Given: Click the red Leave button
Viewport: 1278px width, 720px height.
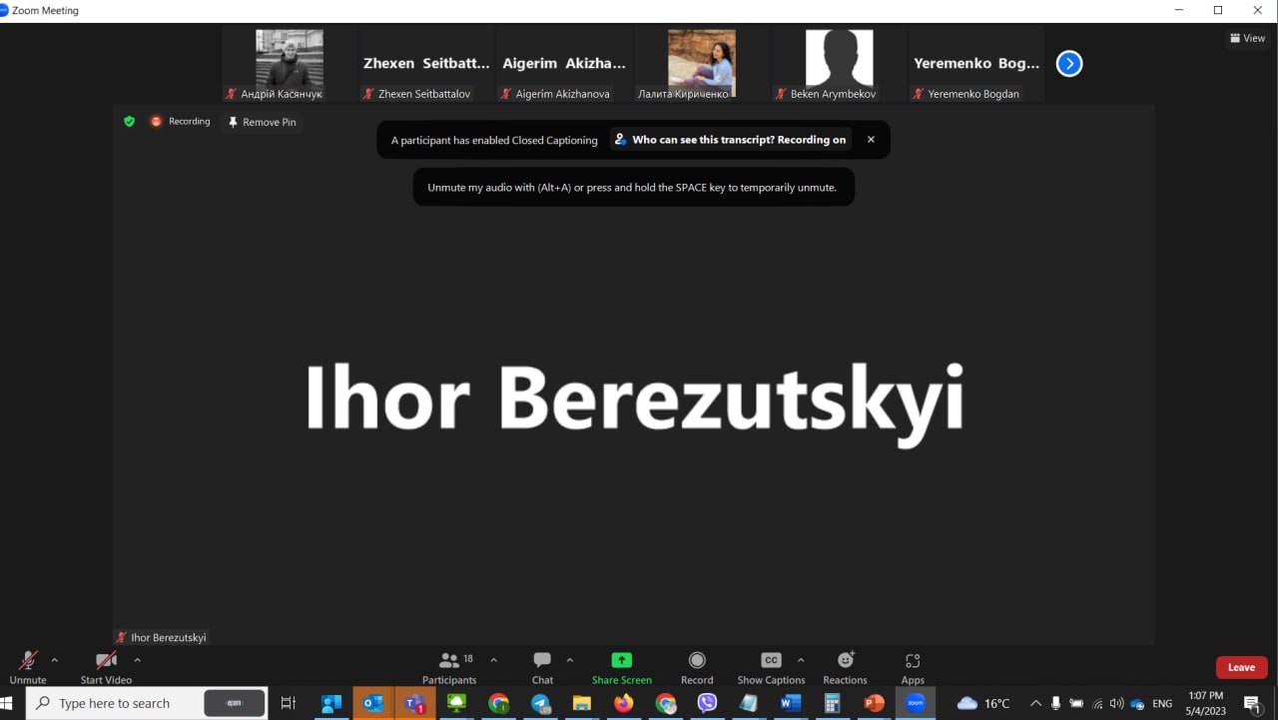Looking at the screenshot, I should click(1241, 667).
